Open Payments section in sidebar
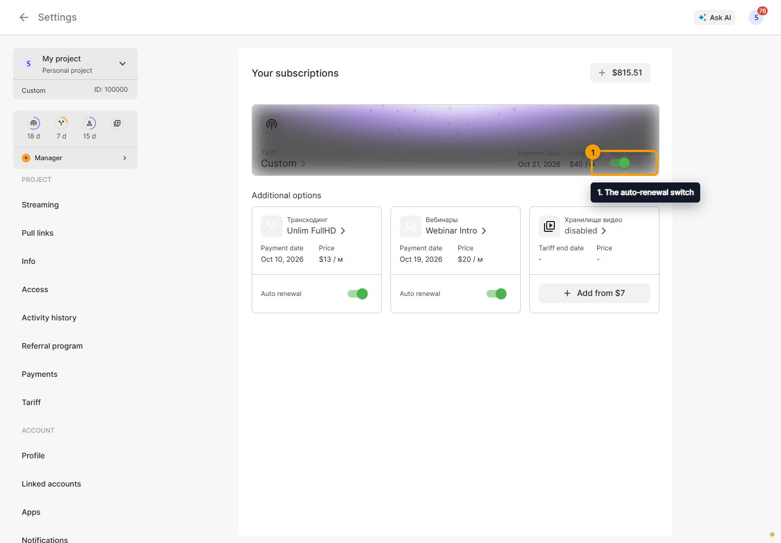 [40, 374]
